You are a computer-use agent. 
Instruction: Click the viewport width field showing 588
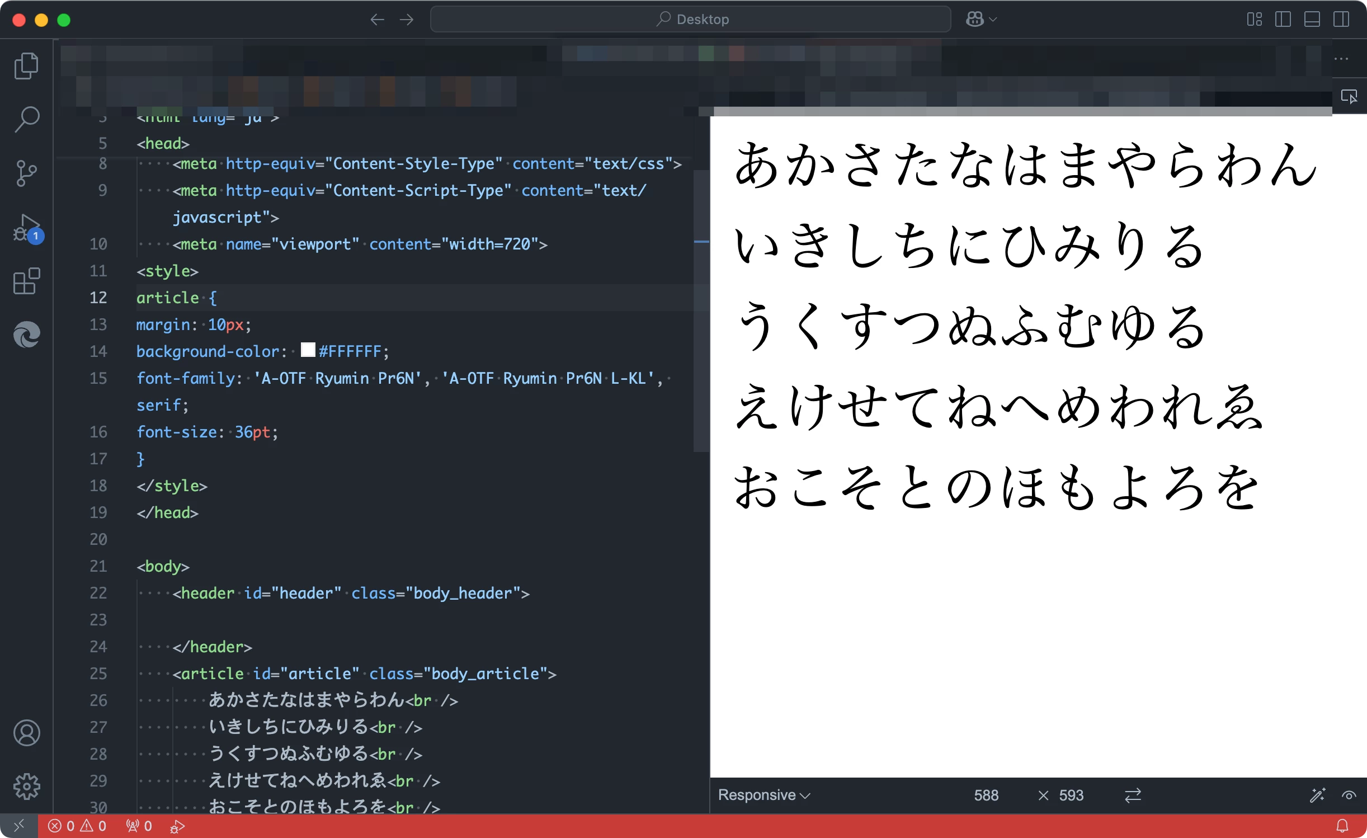(986, 795)
